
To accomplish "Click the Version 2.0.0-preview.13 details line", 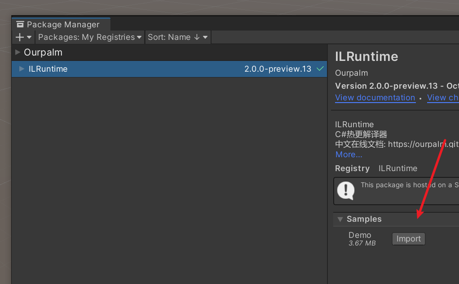I will [397, 86].
